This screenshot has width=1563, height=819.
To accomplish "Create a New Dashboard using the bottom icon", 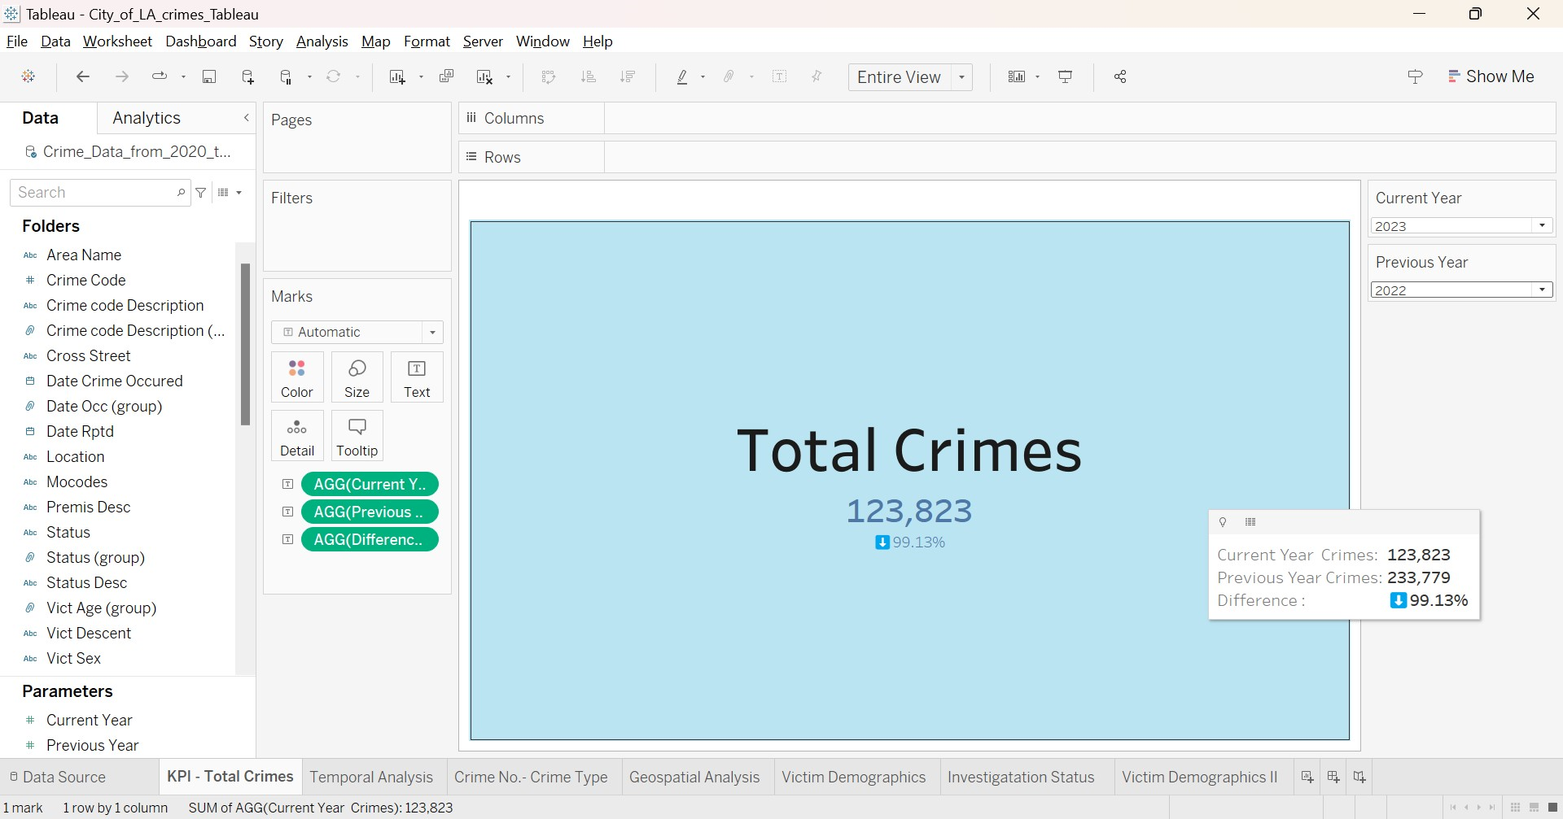I will tap(1333, 777).
